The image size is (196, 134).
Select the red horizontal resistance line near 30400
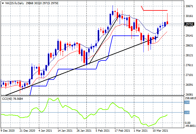coord(155,10)
